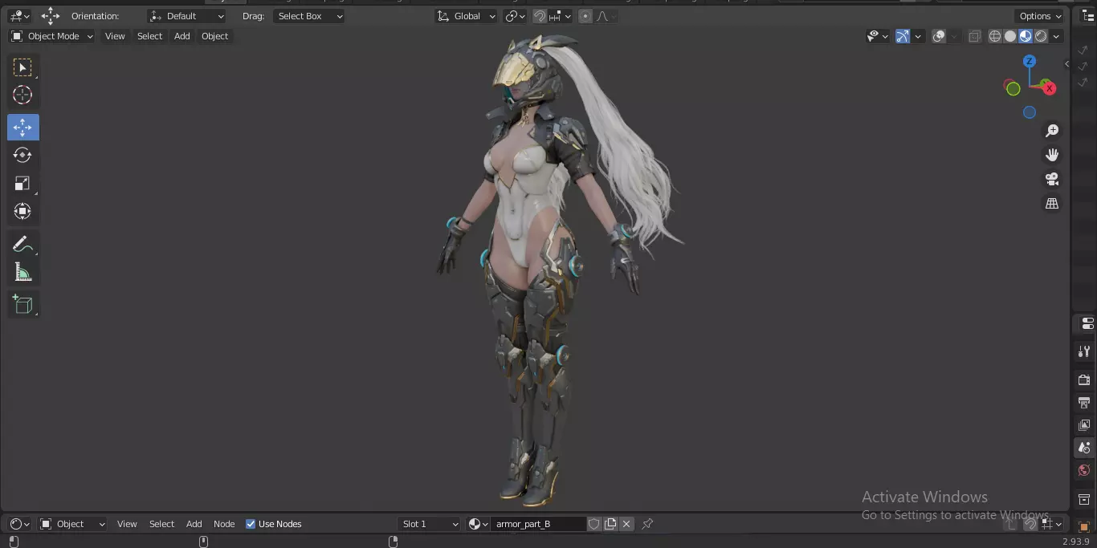Open viewport Add menu
The image size is (1097, 548).
click(182, 36)
